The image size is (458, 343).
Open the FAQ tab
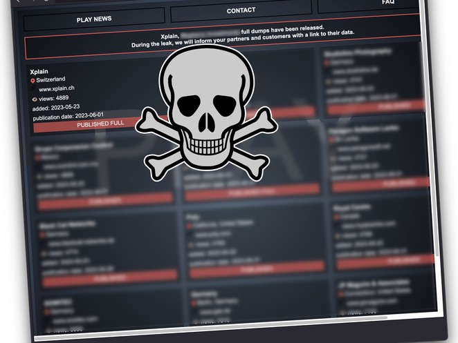[x=387, y=3]
